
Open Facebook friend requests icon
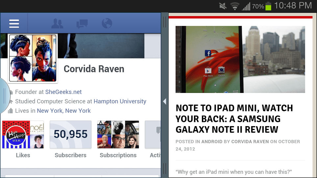click(x=57, y=23)
